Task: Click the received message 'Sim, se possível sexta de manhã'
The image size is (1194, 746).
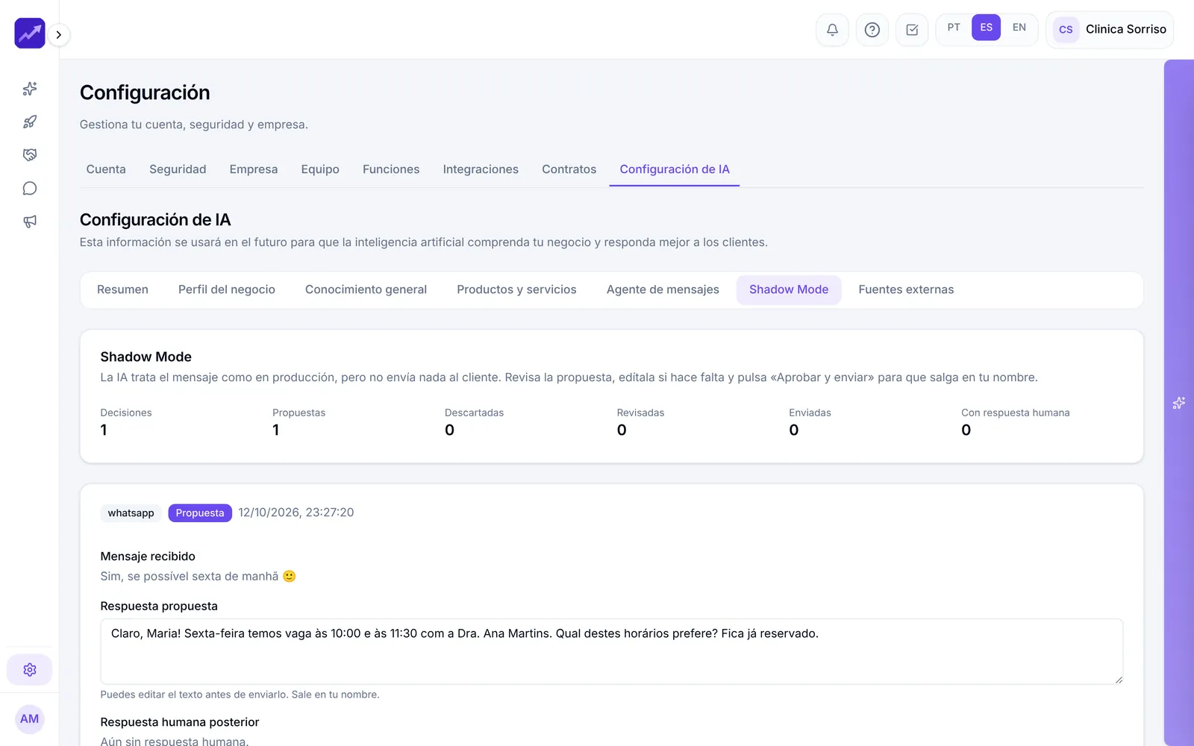Action: pyautogui.click(x=198, y=576)
